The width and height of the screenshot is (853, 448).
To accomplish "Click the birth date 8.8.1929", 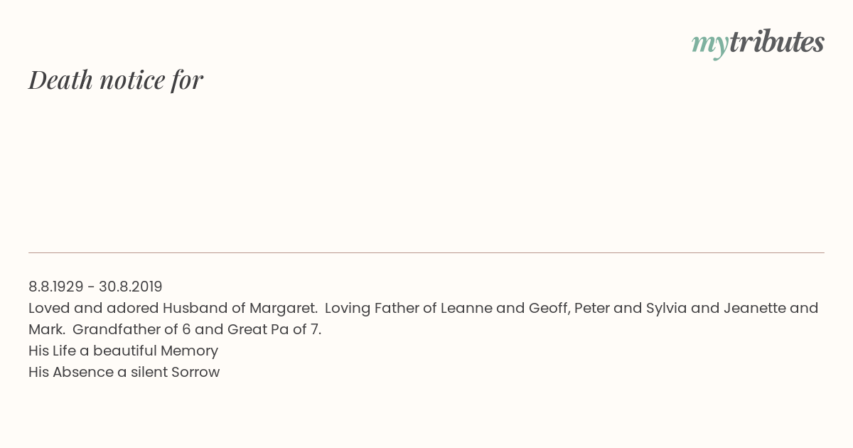I will (x=55, y=287).
